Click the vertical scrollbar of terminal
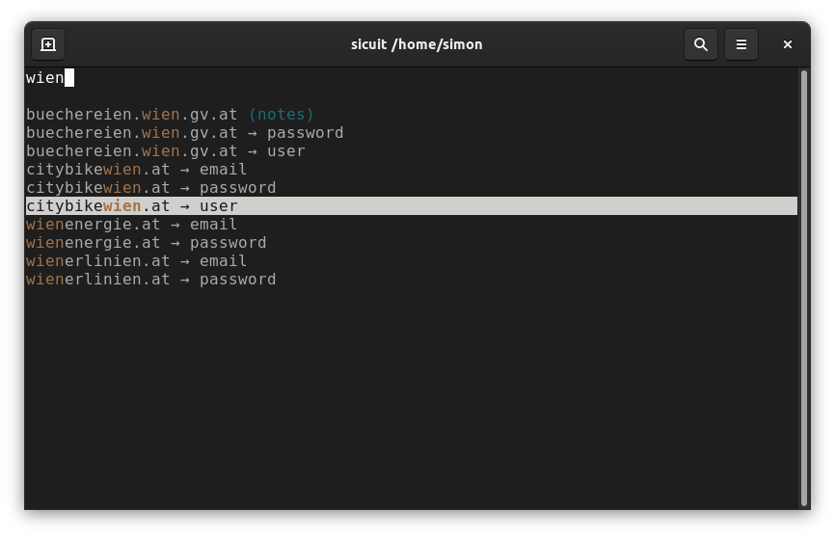835x537 pixels. pos(804,288)
